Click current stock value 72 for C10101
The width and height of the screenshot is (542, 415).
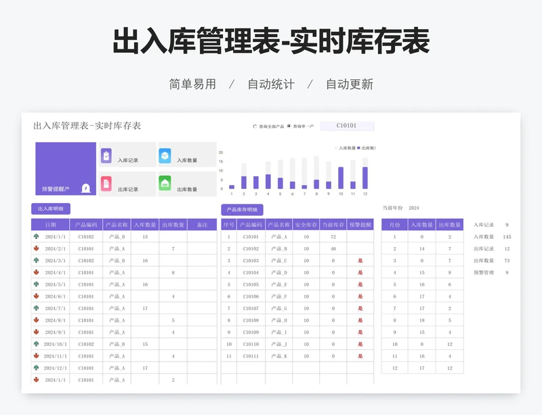[x=333, y=237]
